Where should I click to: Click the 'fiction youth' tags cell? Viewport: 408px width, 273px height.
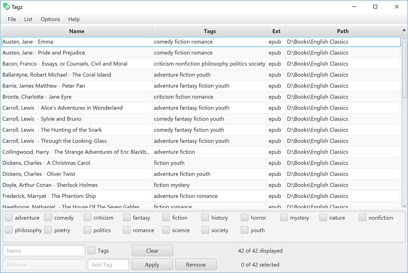[x=209, y=163]
